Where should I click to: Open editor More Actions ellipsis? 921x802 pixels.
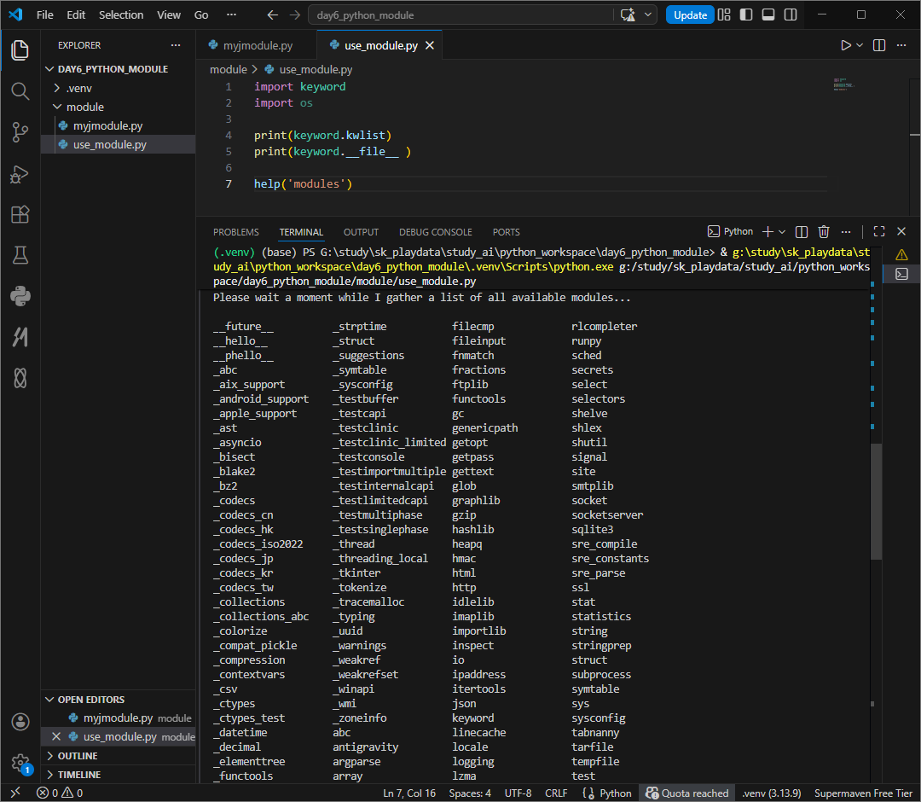901,45
